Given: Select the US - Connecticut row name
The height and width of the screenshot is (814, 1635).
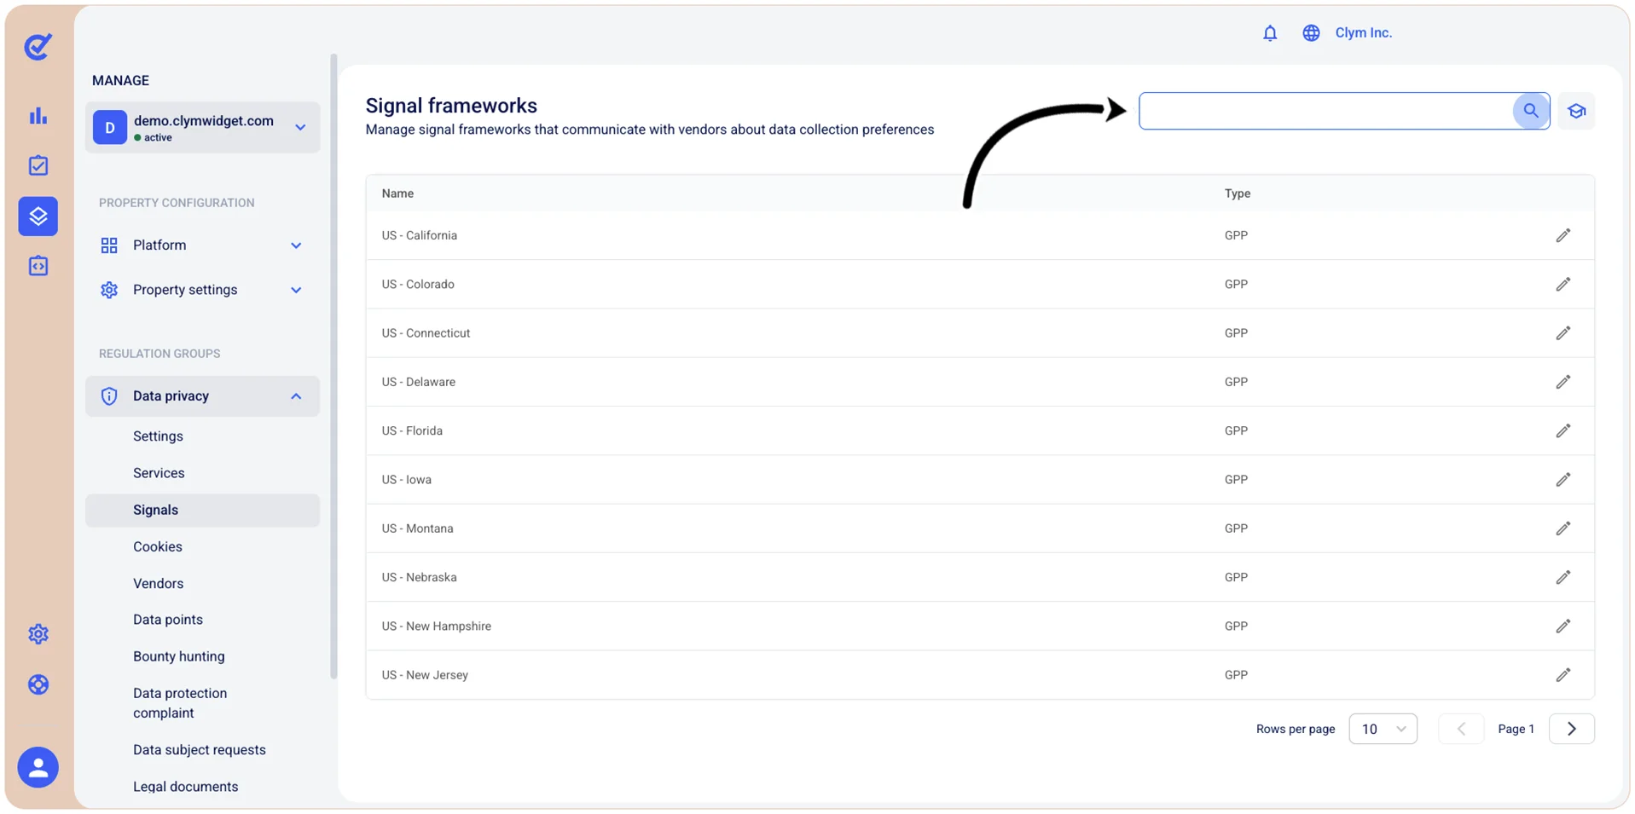Looking at the screenshot, I should coord(426,333).
